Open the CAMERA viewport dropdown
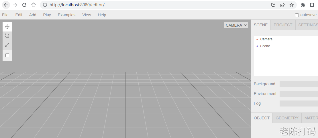This screenshot has width=318, height=138. (236, 25)
